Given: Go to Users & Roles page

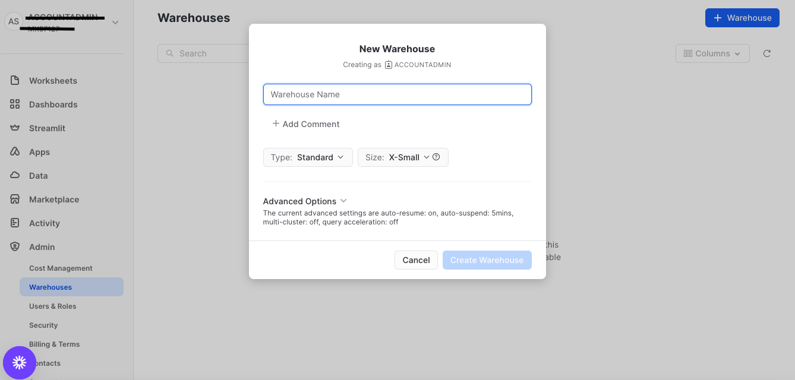Looking at the screenshot, I should 53,306.
